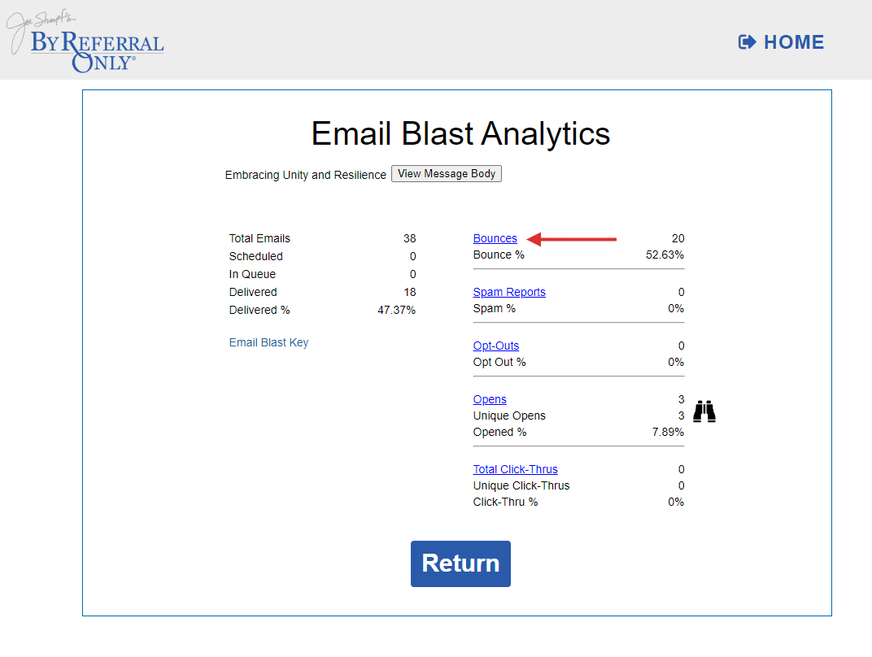Click View Message Body button
Viewport: 872px width, 657px height.
(447, 173)
